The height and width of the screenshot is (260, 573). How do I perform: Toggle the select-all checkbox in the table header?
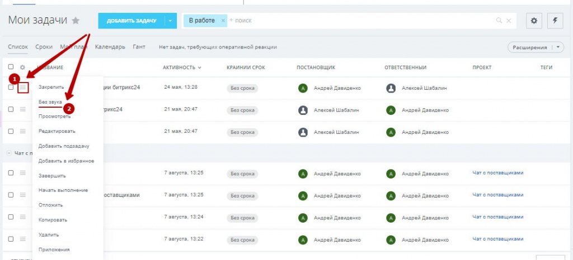click(x=11, y=68)
